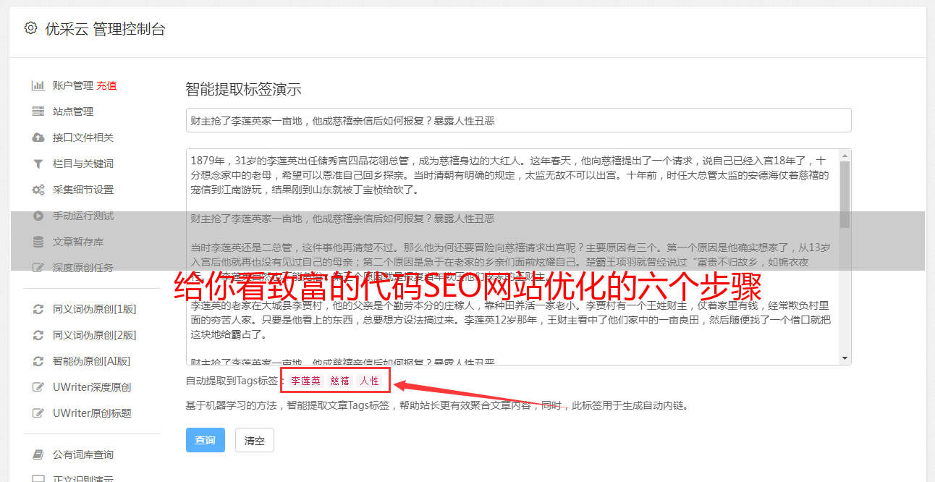Click the gear icon beside 优采云 管理控制台

click(30, 28)
